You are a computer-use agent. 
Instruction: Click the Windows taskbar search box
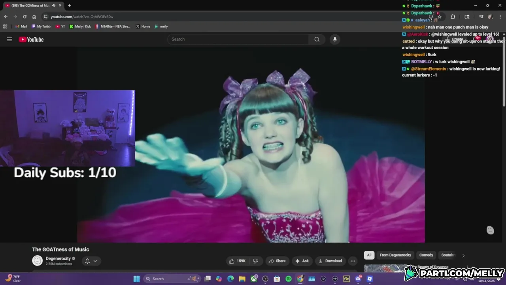coord(171,279)
